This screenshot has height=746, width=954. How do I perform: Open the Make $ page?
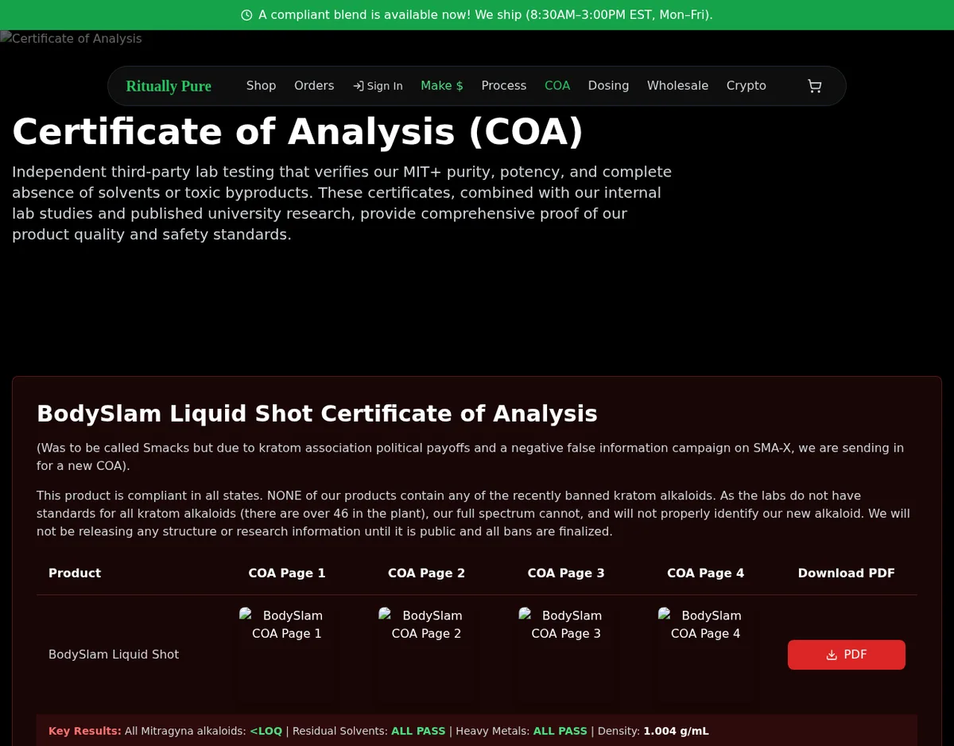click(442, 86)
